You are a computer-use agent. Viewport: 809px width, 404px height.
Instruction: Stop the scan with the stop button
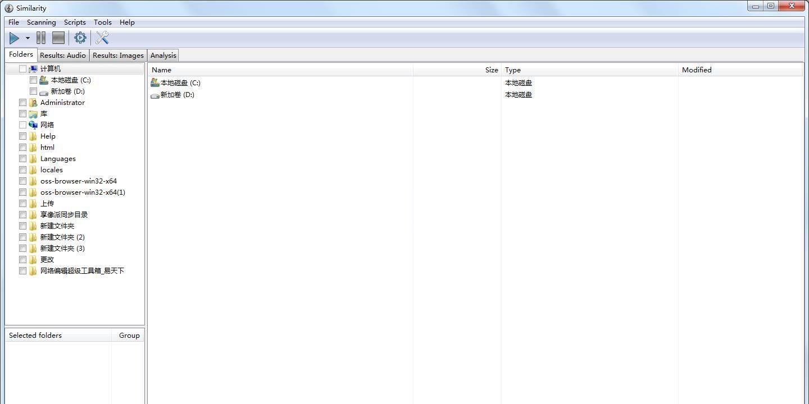point(58,38)
